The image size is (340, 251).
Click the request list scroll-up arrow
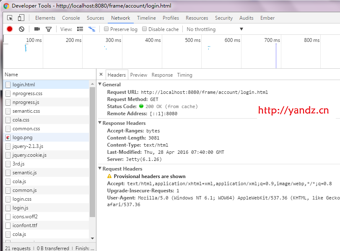(92, 84)
